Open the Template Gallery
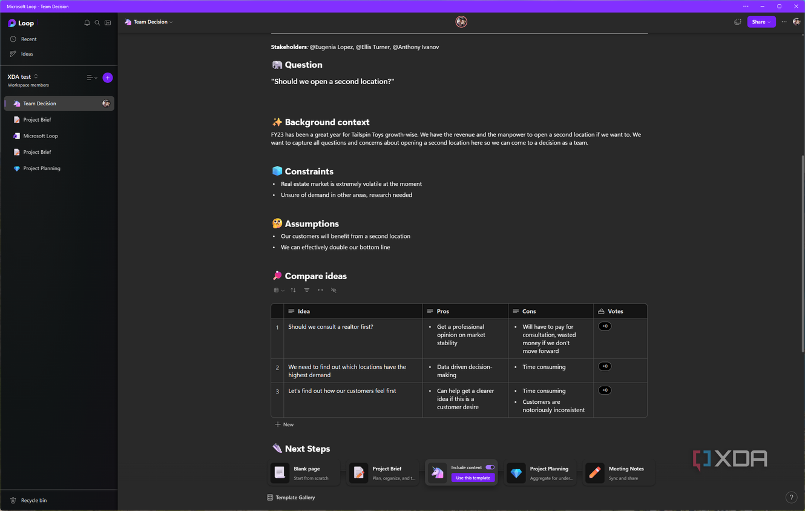Screen dimensions: 805x511 click(x=291, y=498)
